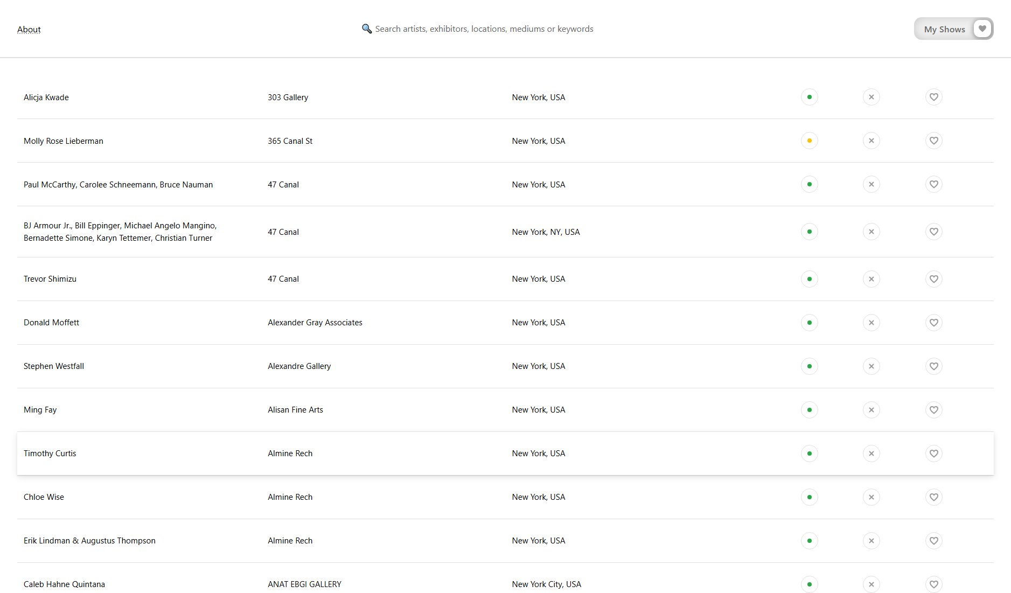Screen dimensions: 1011x593
Task: Heart the Chloe Wise show
Action: point(934,497)
